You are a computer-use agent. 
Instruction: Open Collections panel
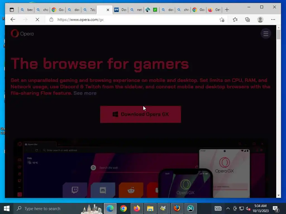(247, 20)
